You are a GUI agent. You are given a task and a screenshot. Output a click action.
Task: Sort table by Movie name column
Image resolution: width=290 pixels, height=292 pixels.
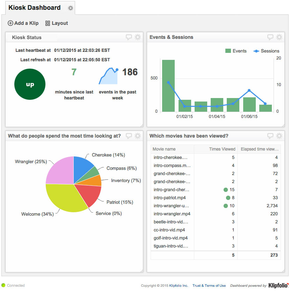172,149
